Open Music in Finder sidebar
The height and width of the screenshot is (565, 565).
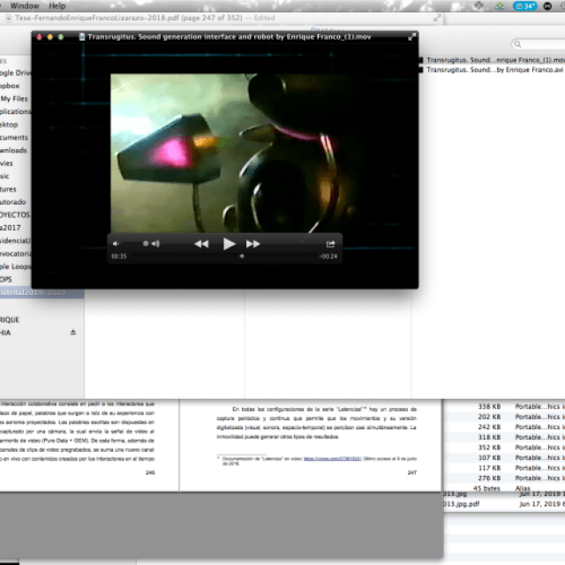[x=4, y=176]
